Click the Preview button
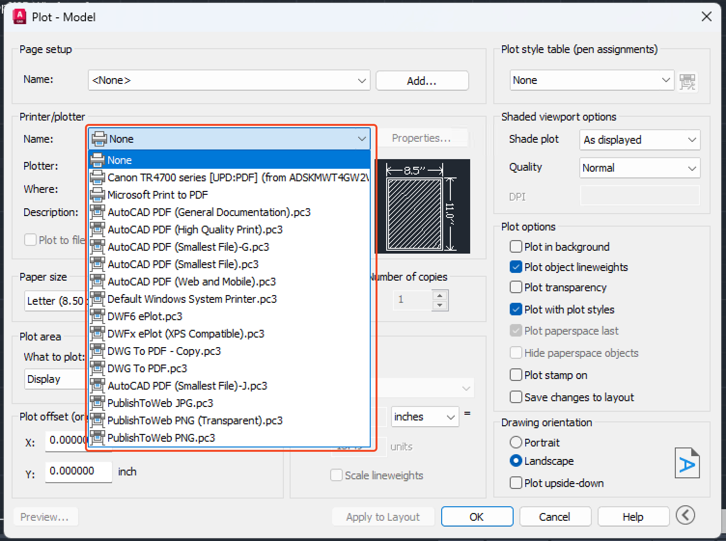 click(45, 516)
